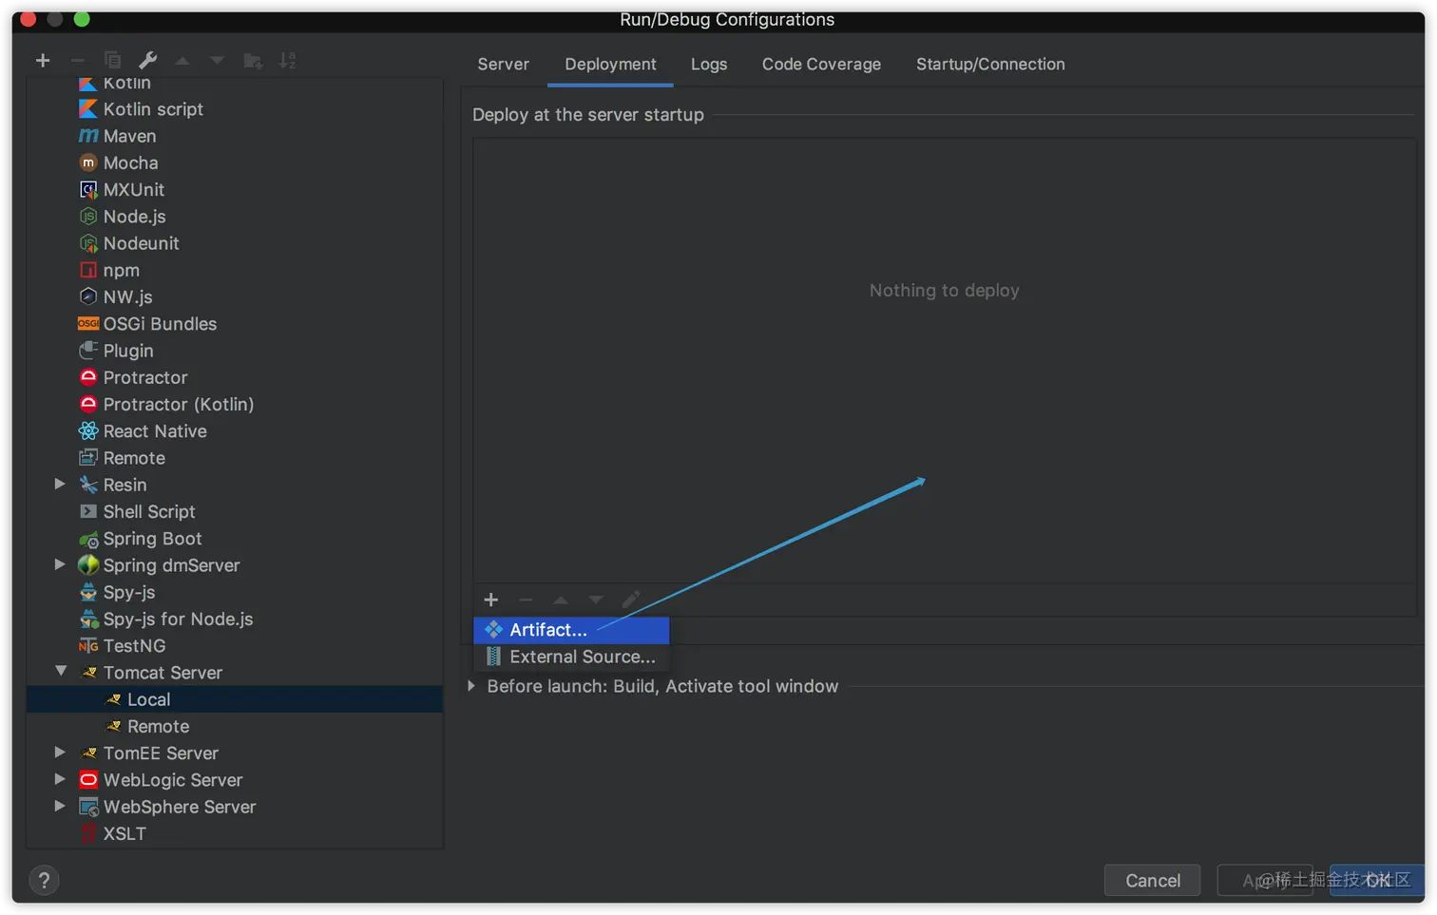Expand the Before launch section
The image size is (1437, 915).
(x=471, y=685)
